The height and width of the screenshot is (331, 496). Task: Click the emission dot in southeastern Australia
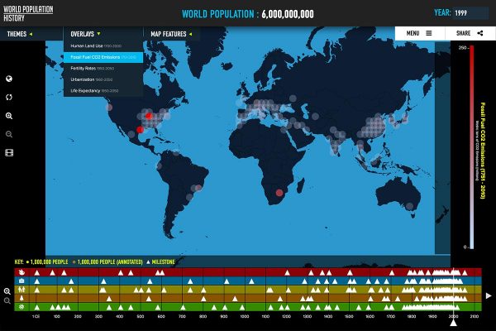tap(410, 206)
